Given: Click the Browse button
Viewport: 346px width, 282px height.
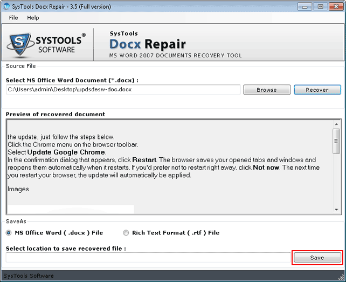Looking at the screenshot, I should [x=267, y=90].
